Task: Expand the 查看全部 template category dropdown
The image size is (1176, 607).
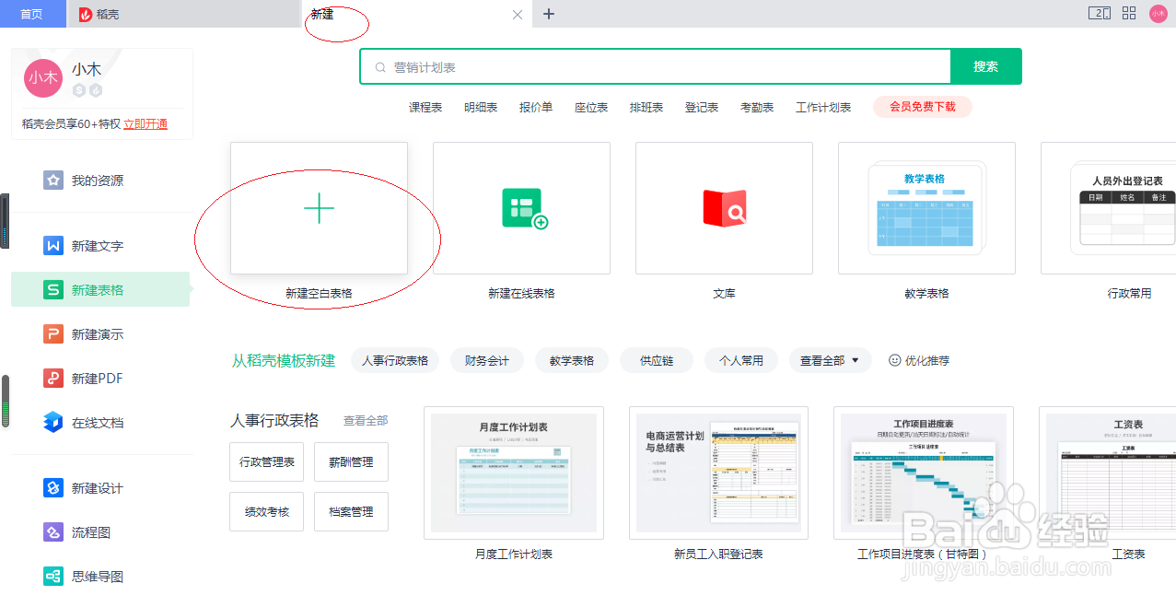Action: pyautogui.click(x=829, y=360)
